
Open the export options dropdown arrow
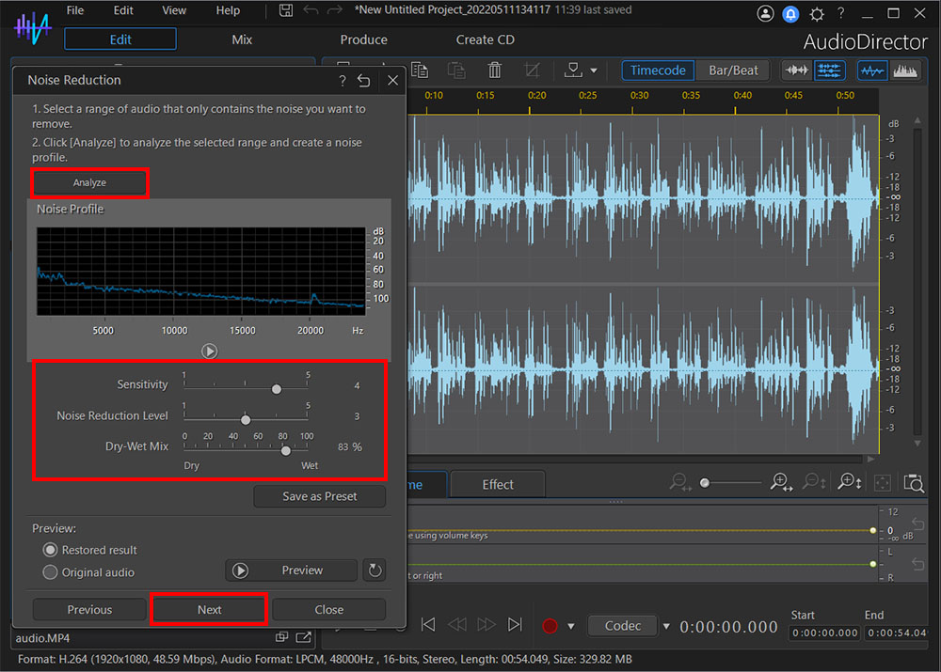click(594, 70)
